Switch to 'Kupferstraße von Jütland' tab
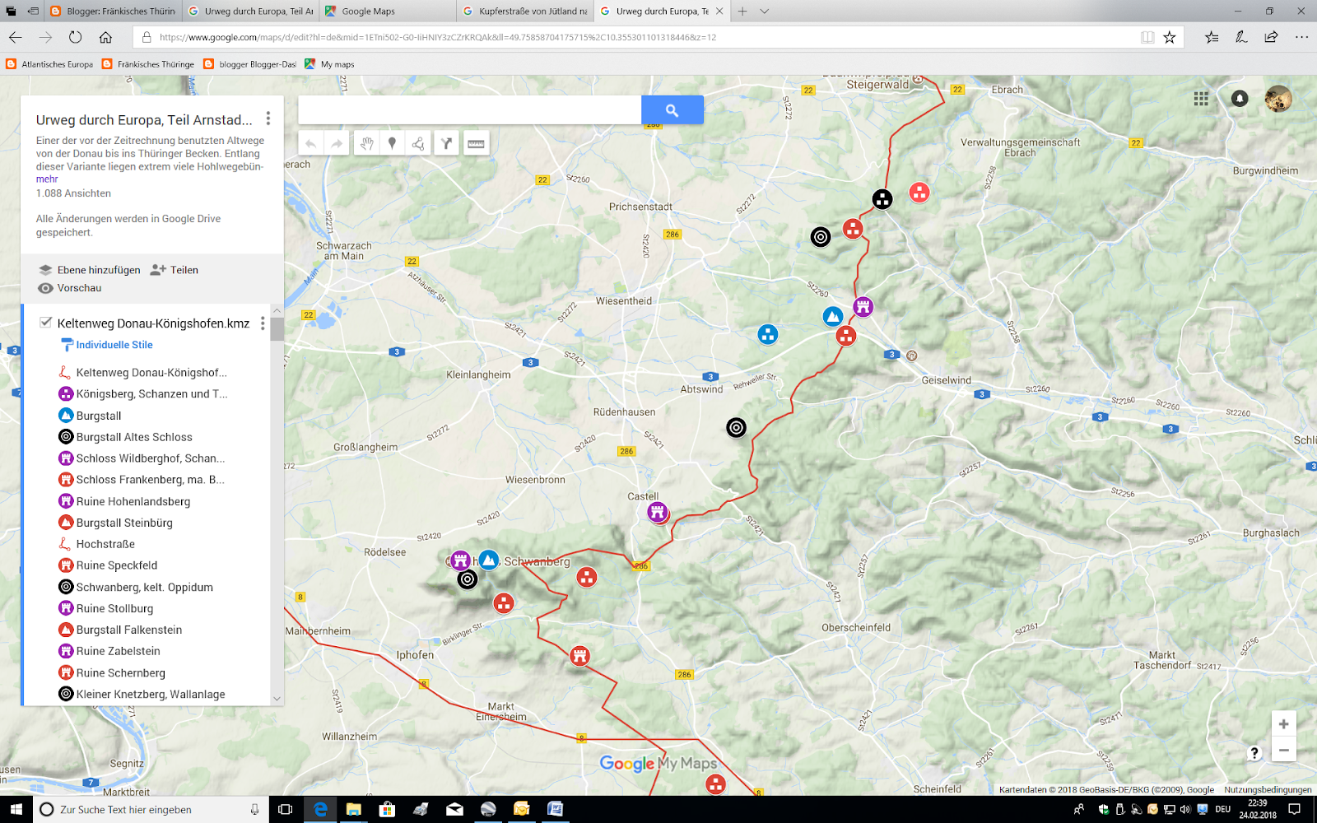The height and width of the screenshot is (823, 1317). pyautogui.click(x=524, y=12)
